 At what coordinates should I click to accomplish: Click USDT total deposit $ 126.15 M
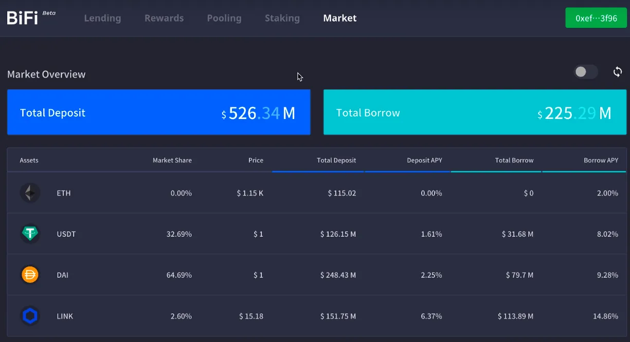click(338, 234)
